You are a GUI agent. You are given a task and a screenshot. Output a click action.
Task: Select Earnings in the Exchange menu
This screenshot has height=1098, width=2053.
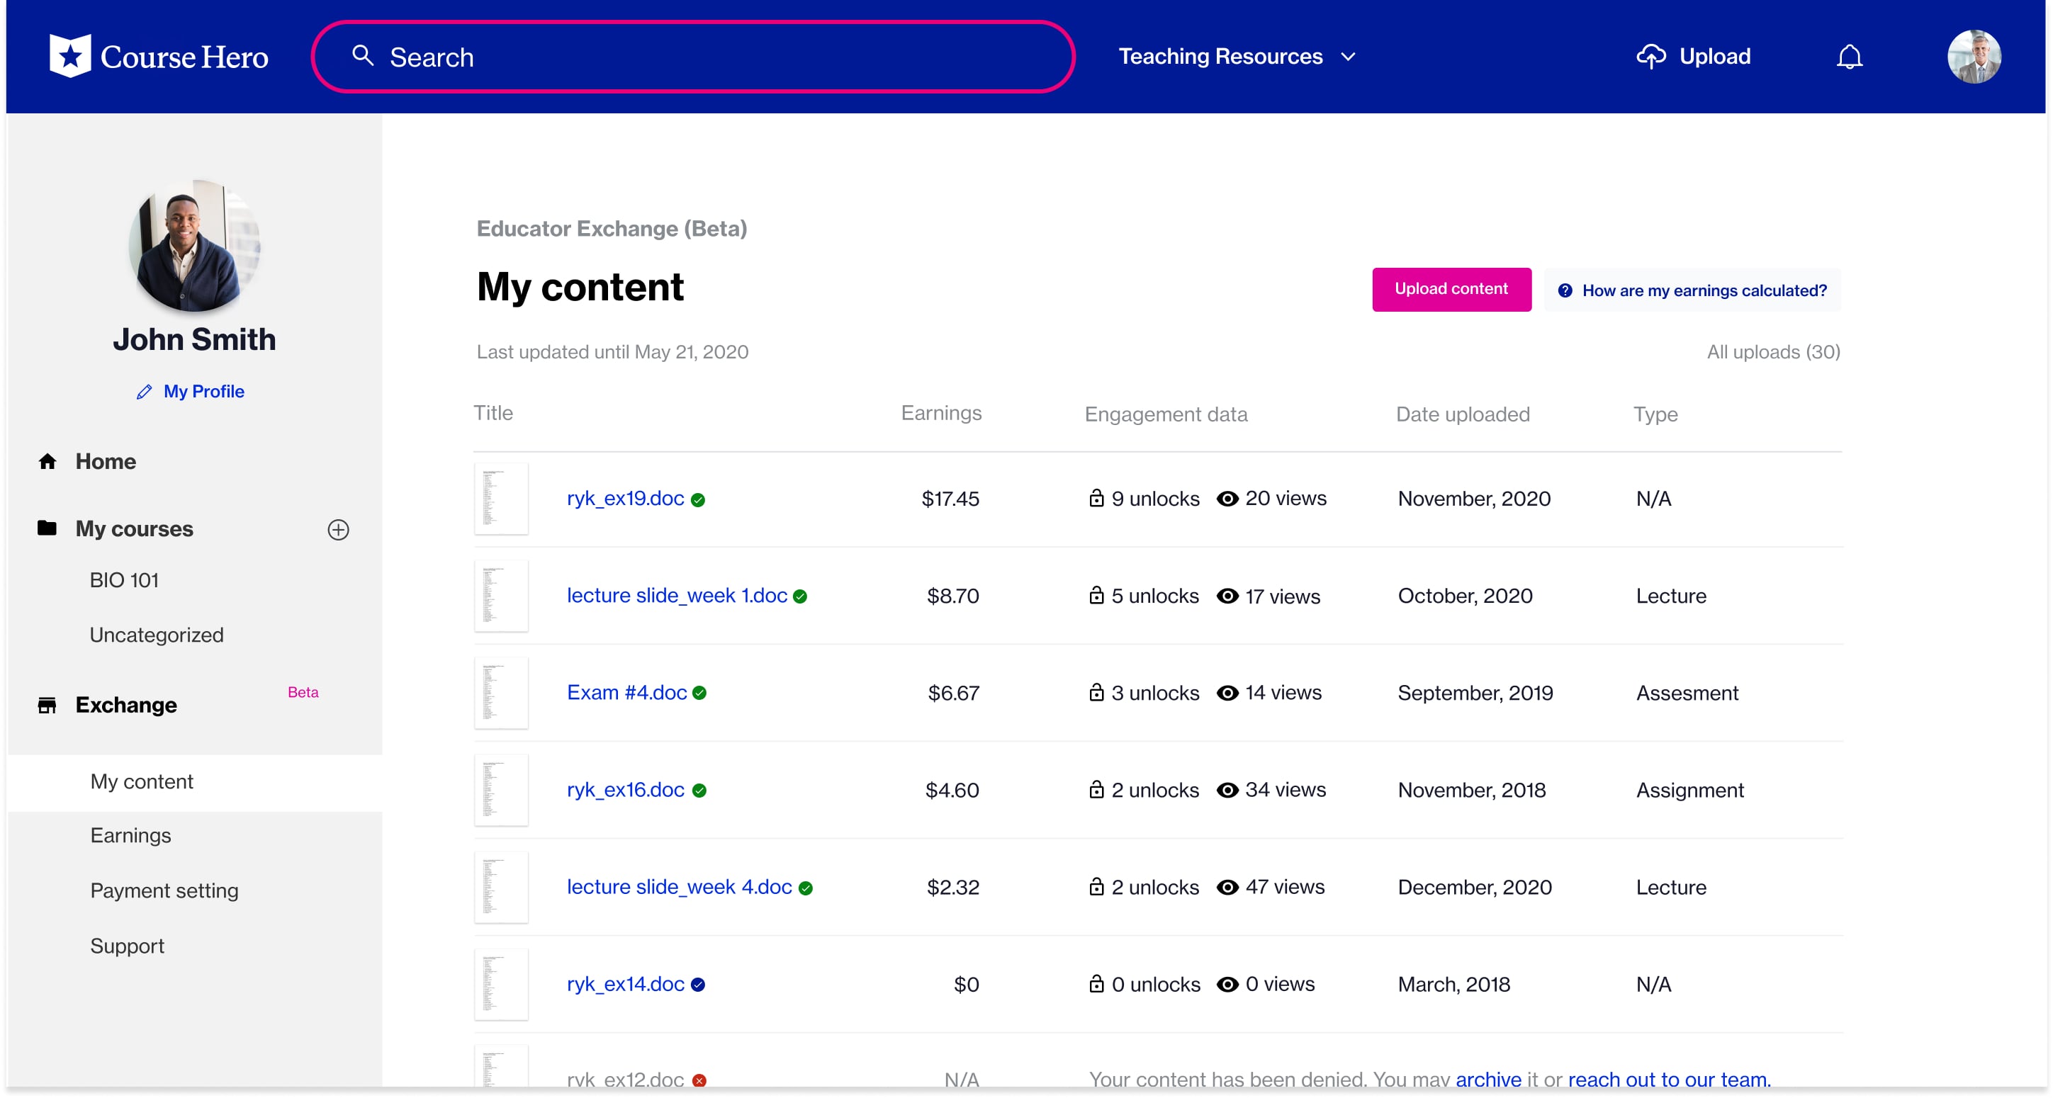pyautogui.click(x=130, y=836)
